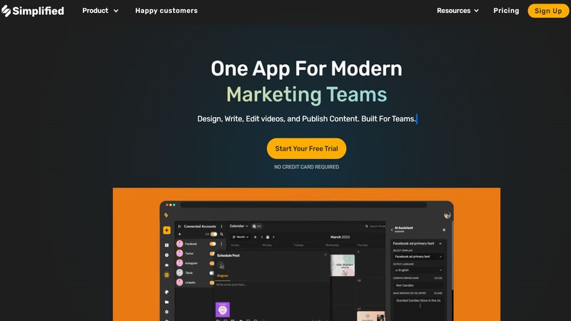Viewport: 571px width, 321px height.
Task: Open the palette icon in app sidebar
Action: click(167, 292)
